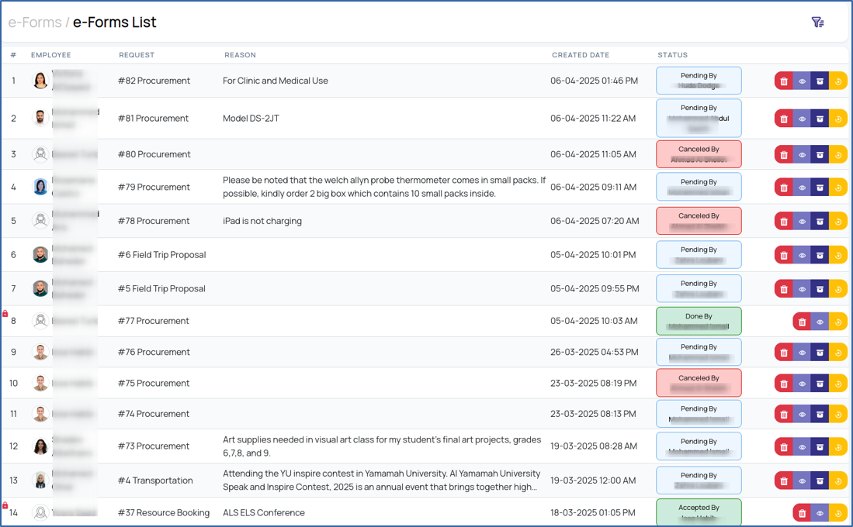Delete the #37 Resource Booking request
Screen dimensions: 853x527
802,513
